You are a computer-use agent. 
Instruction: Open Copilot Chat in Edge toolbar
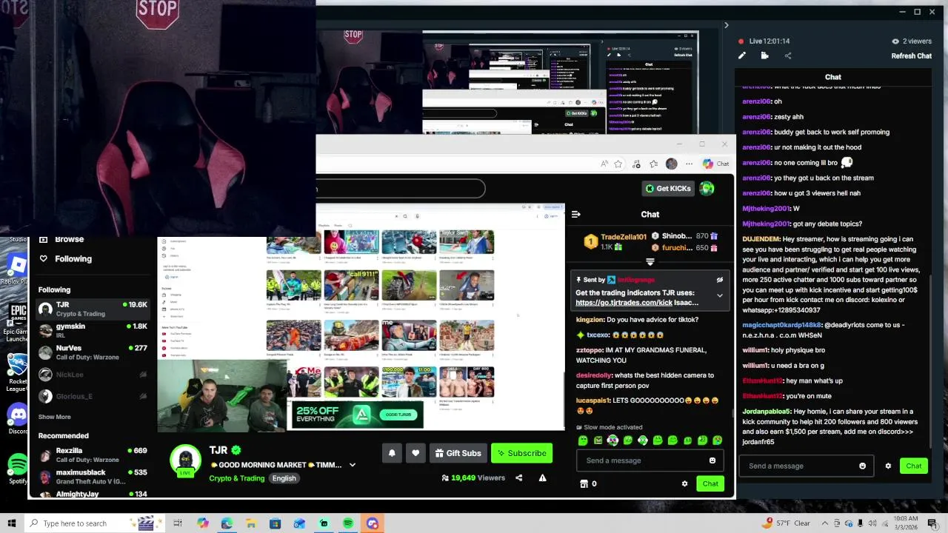[715, 164]
